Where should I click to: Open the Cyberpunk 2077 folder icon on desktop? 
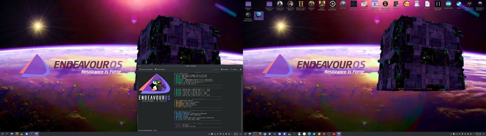click(x=248, y=5)
